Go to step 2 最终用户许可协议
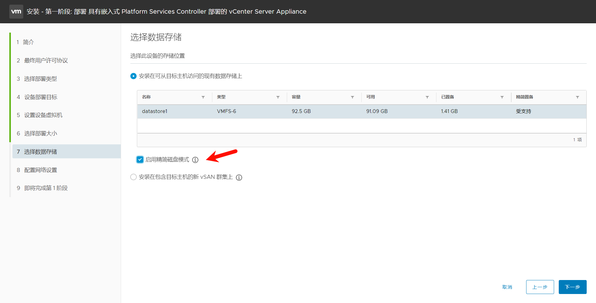Image resolution: width=596 pixels, height=303 pixels. pos(42,61)
